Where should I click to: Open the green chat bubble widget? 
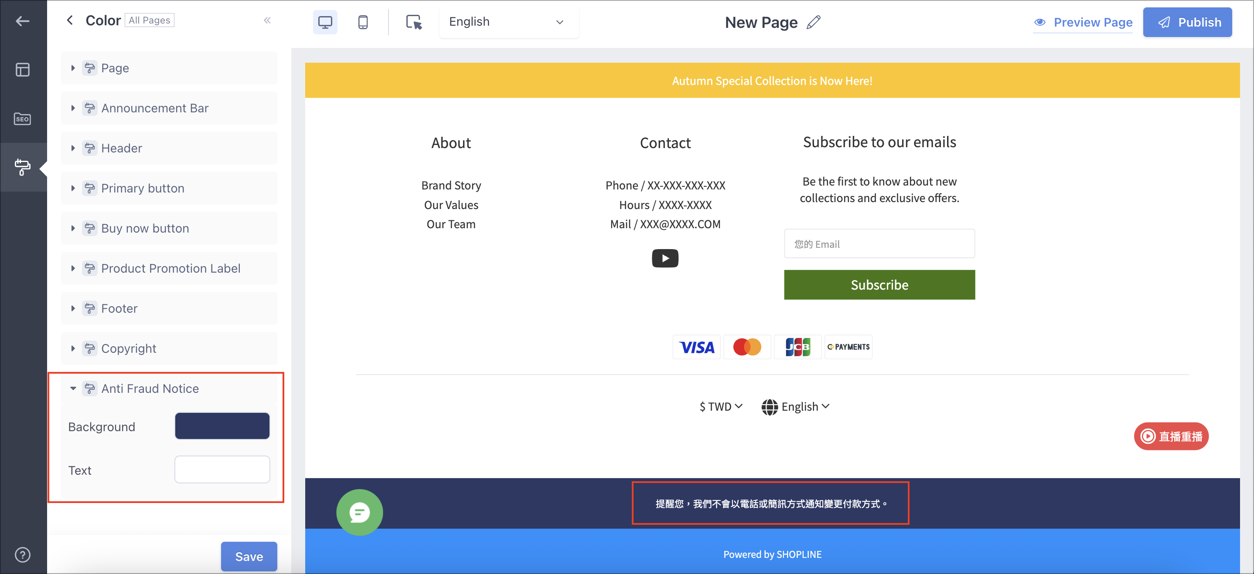(x=359, y=512)
